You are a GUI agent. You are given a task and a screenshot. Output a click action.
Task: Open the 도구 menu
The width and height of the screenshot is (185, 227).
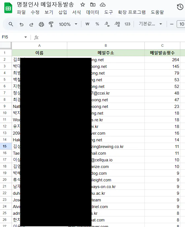pos(108,12)
